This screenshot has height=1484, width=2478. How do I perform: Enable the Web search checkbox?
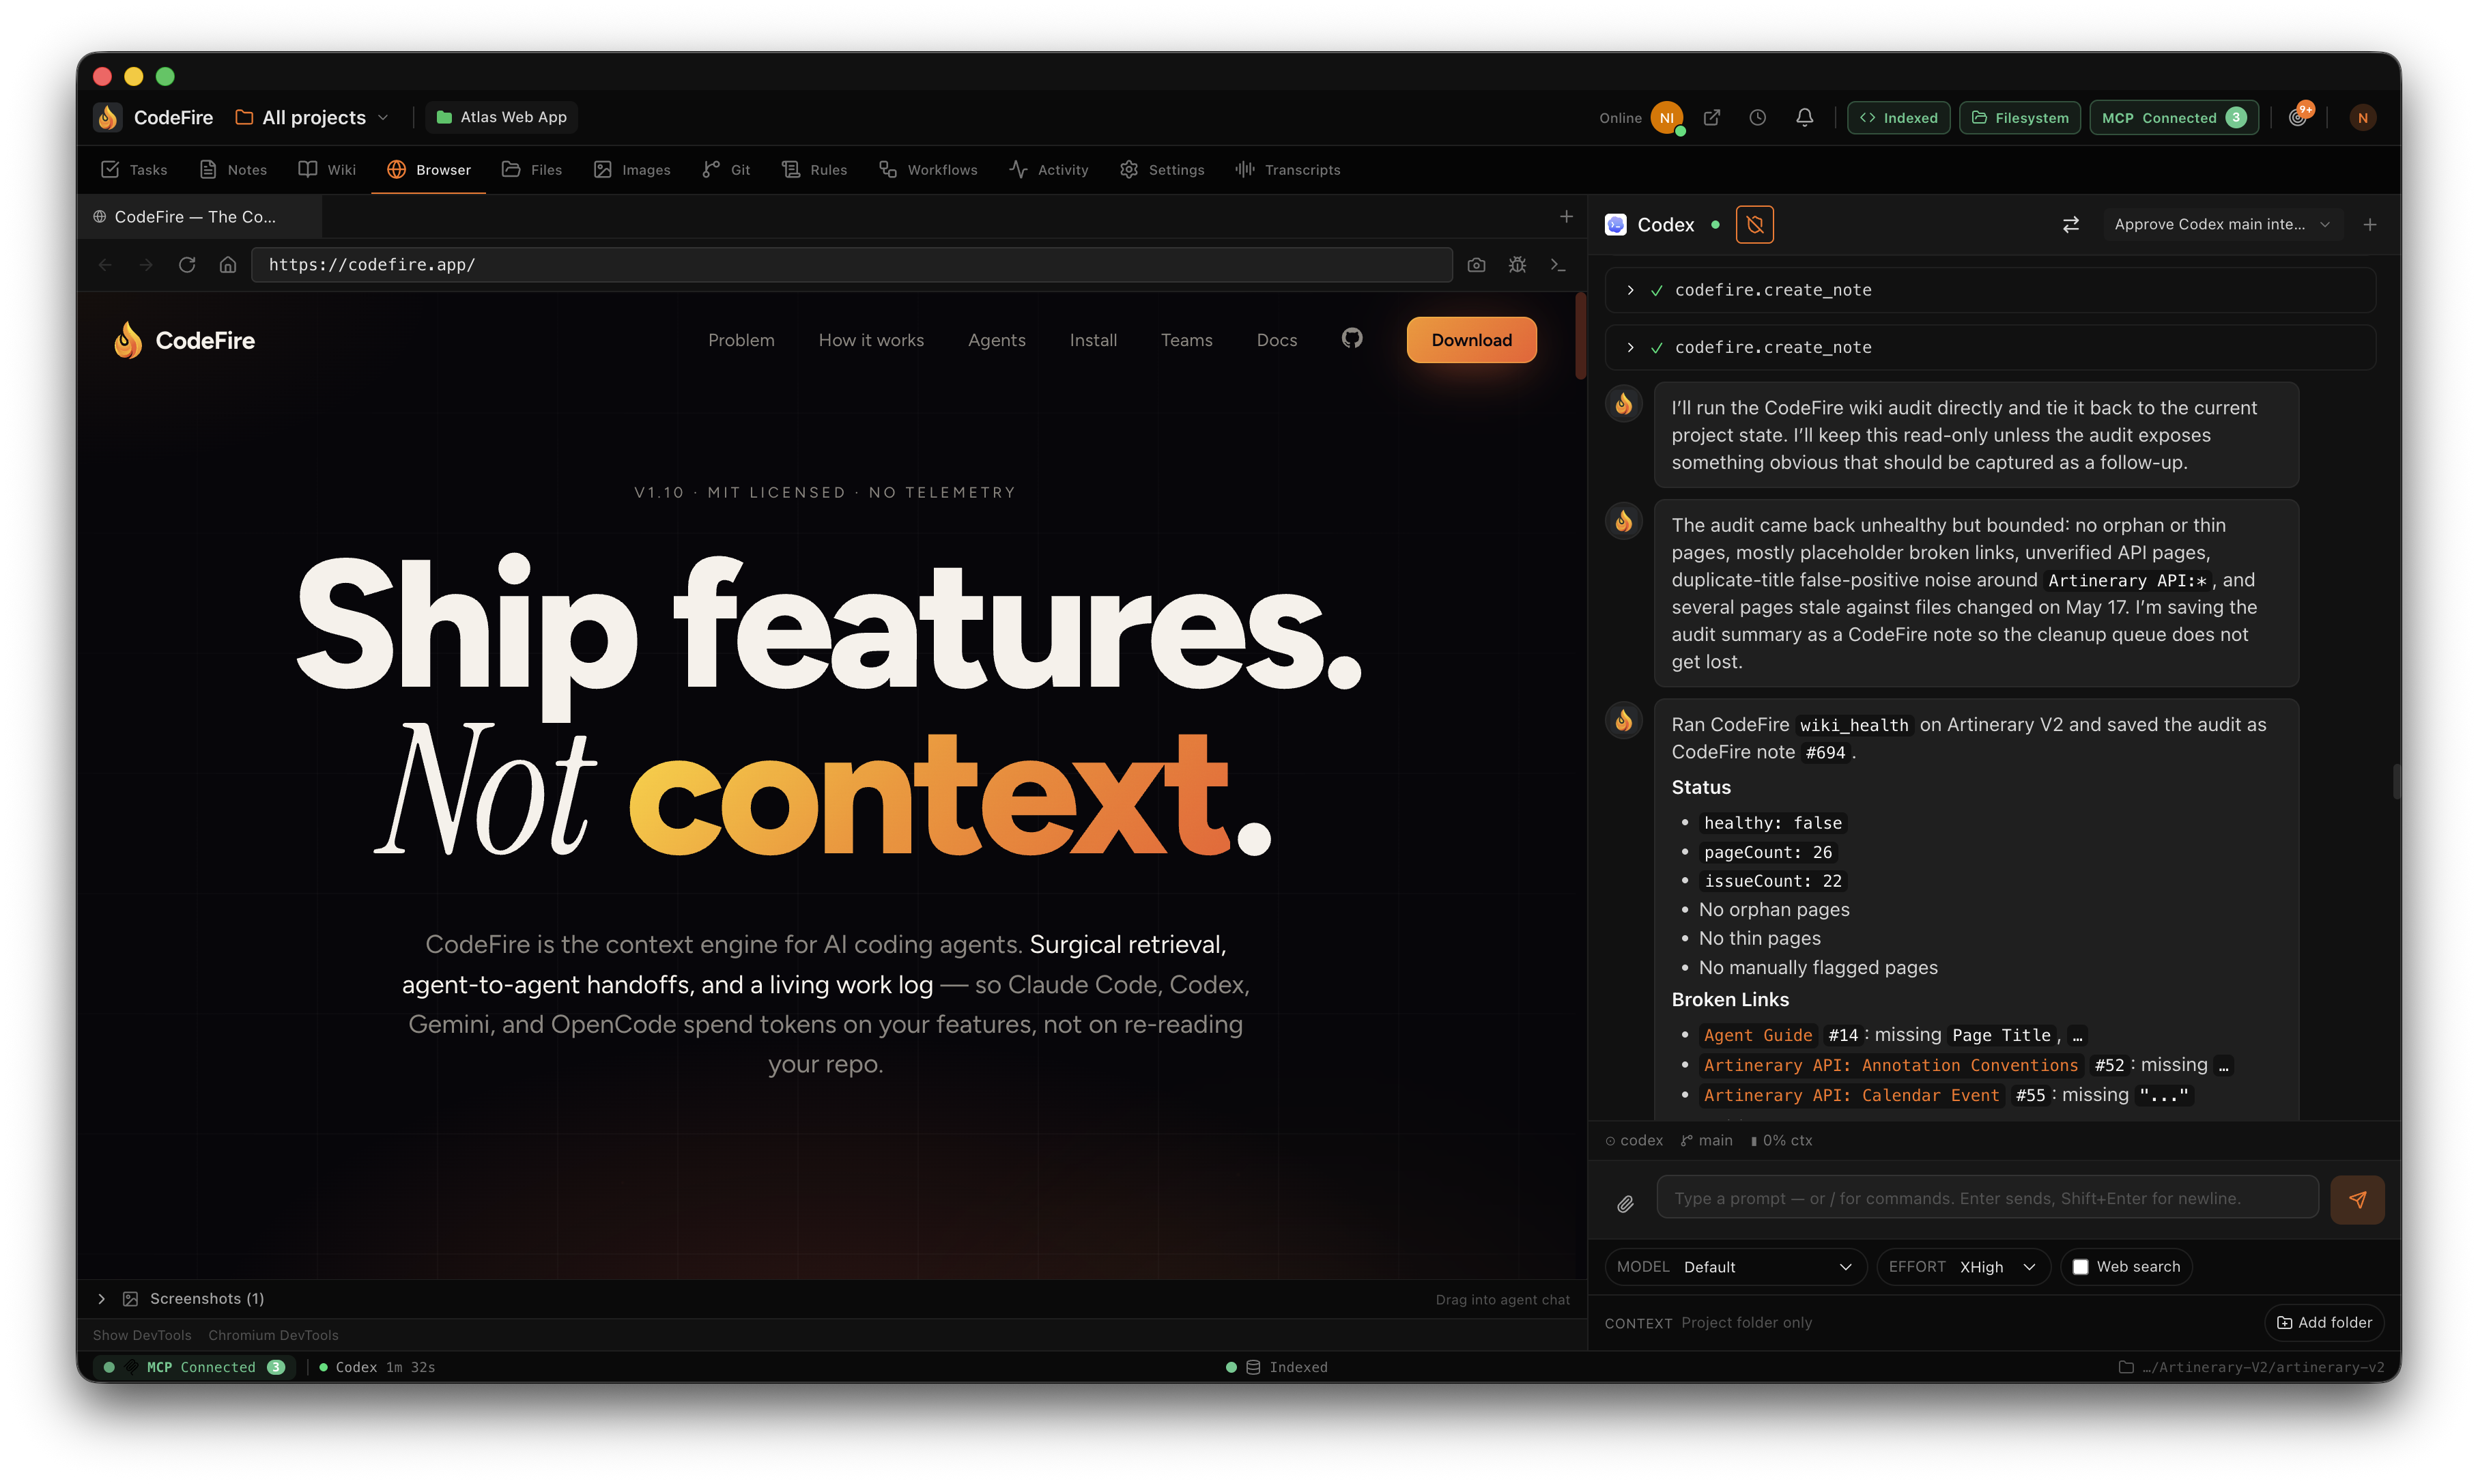coord(2080,1266)
